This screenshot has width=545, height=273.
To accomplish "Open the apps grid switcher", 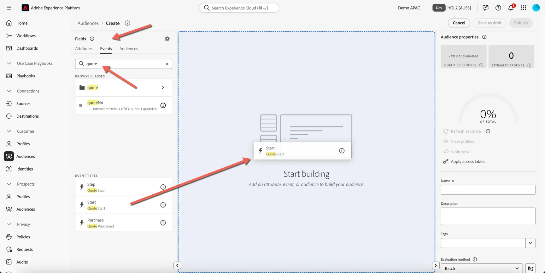I will coord(524,8).
